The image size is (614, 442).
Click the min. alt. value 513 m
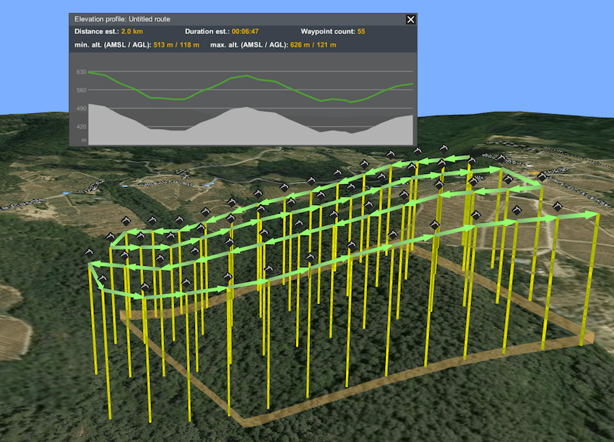[163, 44]
